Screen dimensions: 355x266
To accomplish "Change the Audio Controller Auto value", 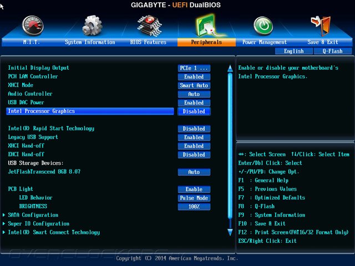I will coord(194,94).
